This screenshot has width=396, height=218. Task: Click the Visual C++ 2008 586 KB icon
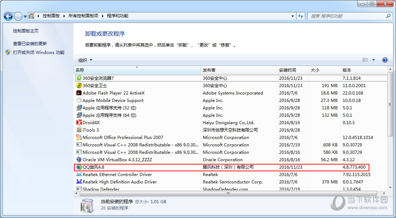pyautogui.click(x=79, y=152)
